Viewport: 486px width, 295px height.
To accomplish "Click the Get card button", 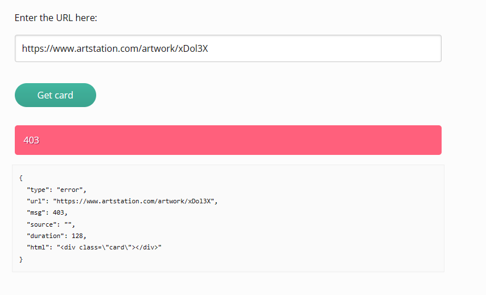I will 55,95.
